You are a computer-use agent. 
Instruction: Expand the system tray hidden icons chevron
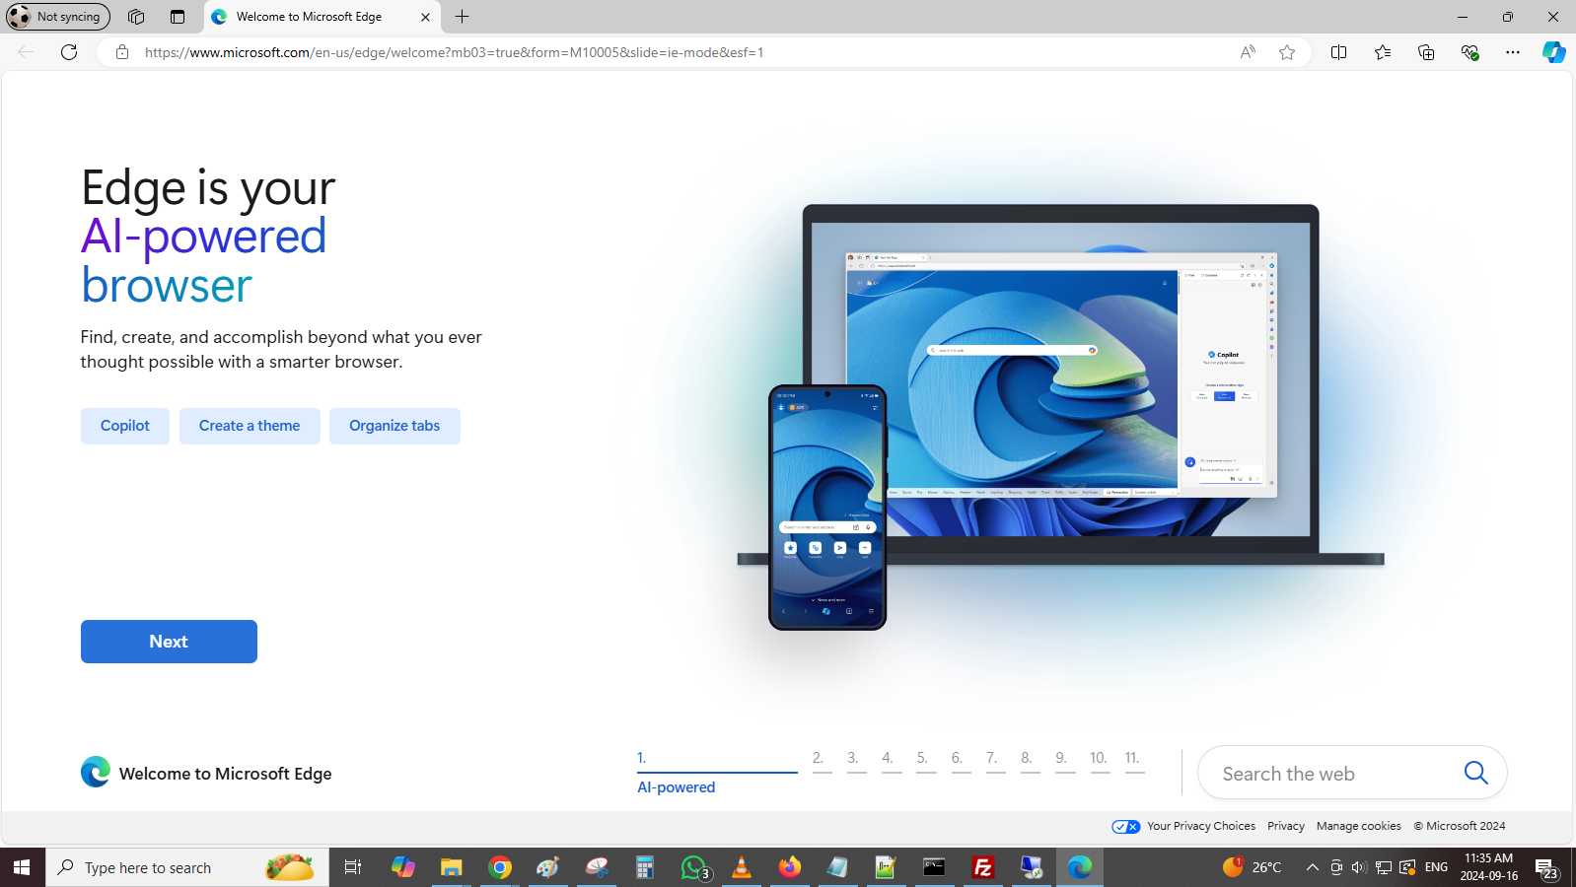coord(1312,867)
